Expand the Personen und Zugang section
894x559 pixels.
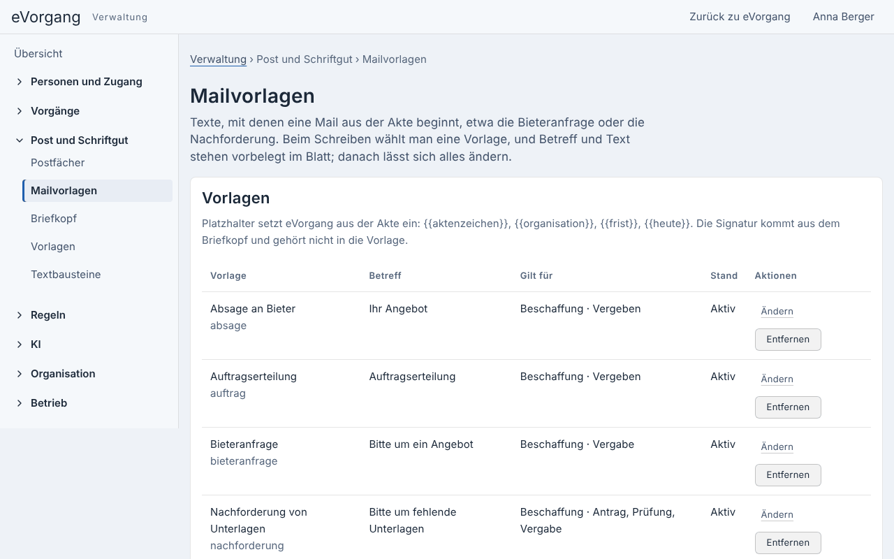(87, 82)
